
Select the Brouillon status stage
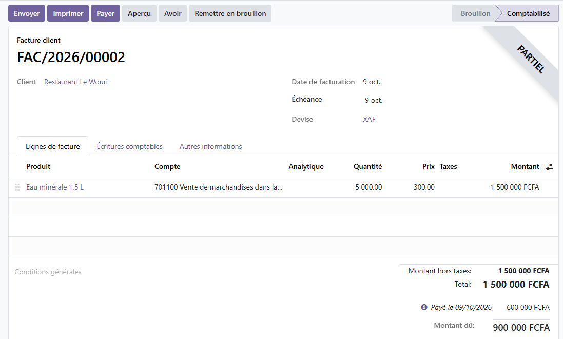point(475,13)
